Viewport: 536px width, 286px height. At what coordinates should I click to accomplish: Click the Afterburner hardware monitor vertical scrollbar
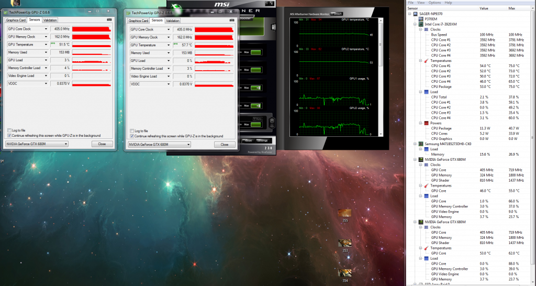coord(381,77)
